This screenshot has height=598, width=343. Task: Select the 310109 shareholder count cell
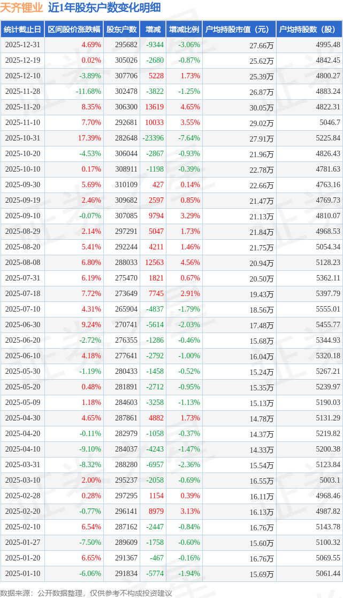click(126, 185)
